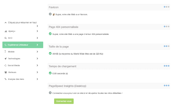Click the magnifier icon next to SEO
This screenshot has width=175, height=107.
point(5,38)
